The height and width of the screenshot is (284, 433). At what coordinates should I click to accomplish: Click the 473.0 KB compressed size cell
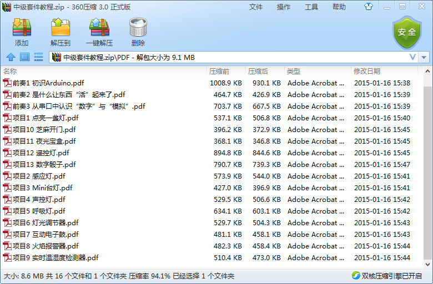pos(266,257)
